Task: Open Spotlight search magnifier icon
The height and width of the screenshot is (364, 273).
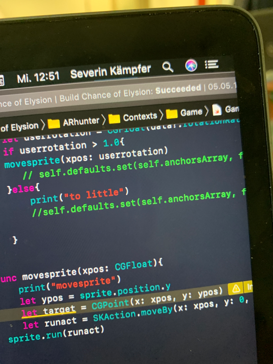Action: click(167, 67)
